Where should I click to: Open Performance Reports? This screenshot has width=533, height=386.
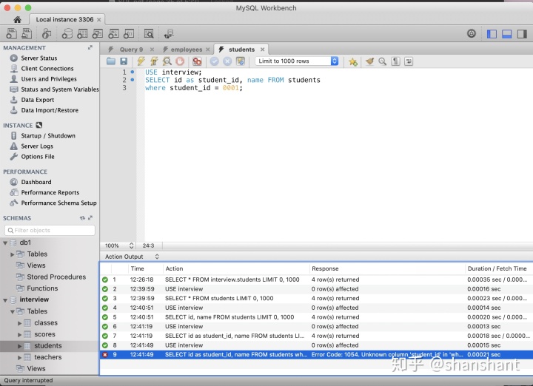click(50, 192)
